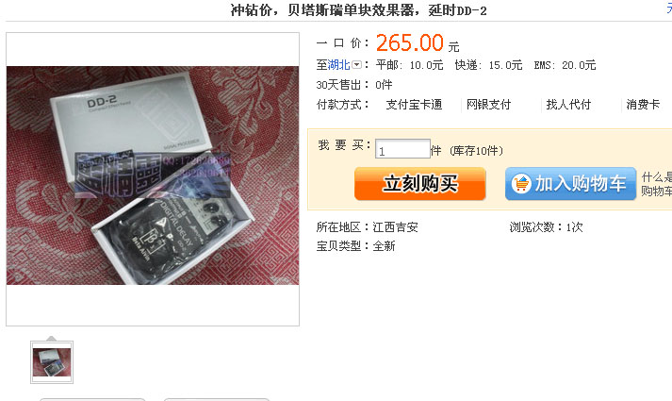
Task: Click the 快递 15.0元 shipping option text
Action: click(x=488, y=65)
